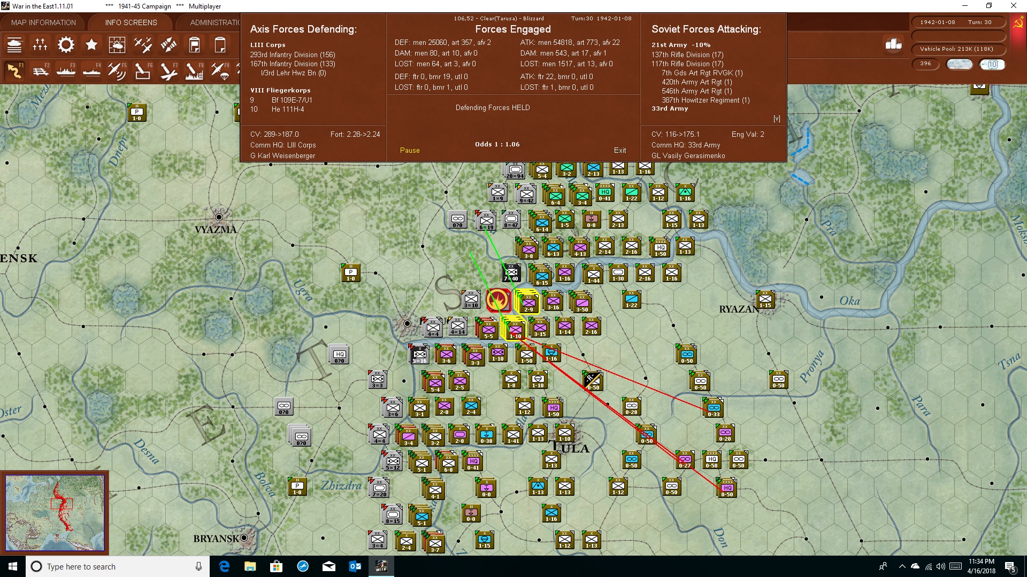Viewport: 1027px width, 577px height.
Task: Open Microsoft Edge from taskbar
Action: pos(224,566)
